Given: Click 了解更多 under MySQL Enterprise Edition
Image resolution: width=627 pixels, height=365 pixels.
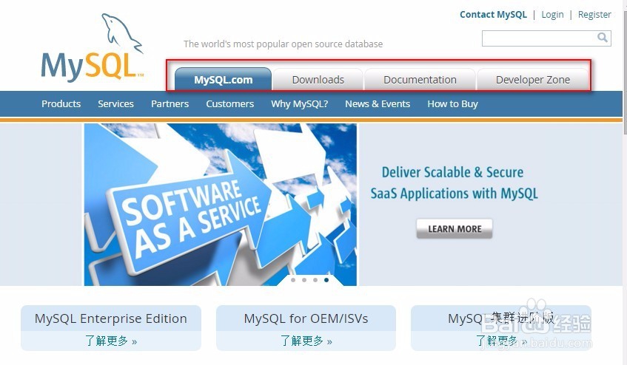Looking at the screenshot, I should coord(111,341).
